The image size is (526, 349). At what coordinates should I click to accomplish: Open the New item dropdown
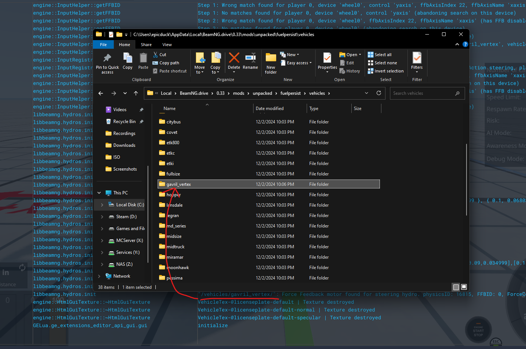(290, 55)
